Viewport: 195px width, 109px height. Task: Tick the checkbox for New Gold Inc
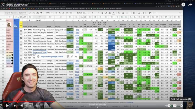click(21, 33)
